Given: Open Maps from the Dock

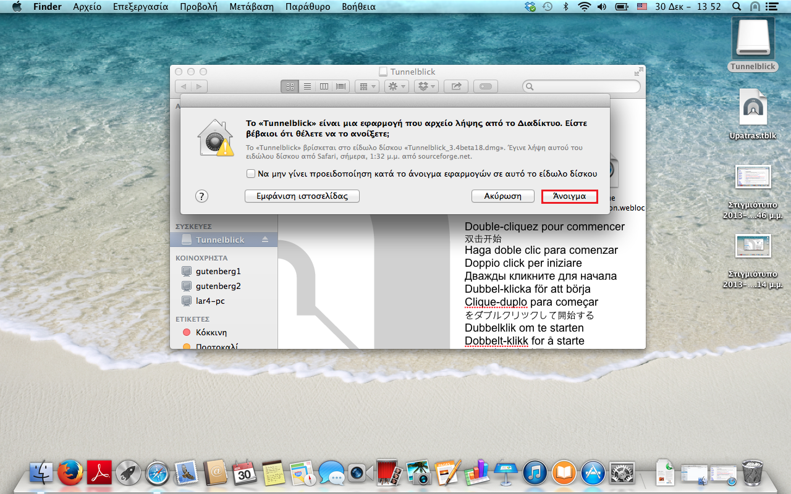Looking at the screenshot, I should tap(302, 473).
